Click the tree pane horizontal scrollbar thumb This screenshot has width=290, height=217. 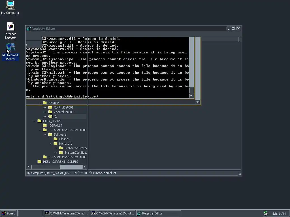tap(71, 167)
